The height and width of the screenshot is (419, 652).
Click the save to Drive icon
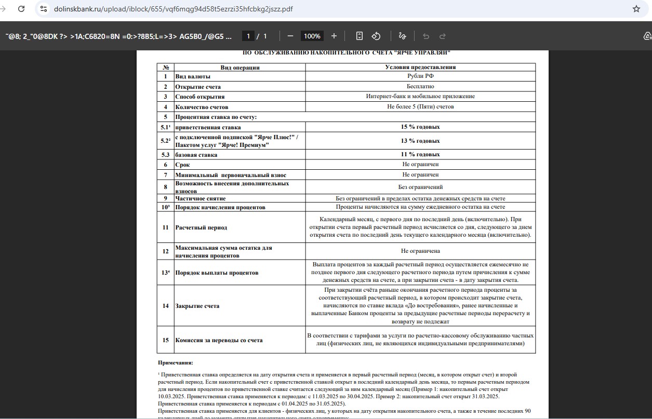pos(647,36)
